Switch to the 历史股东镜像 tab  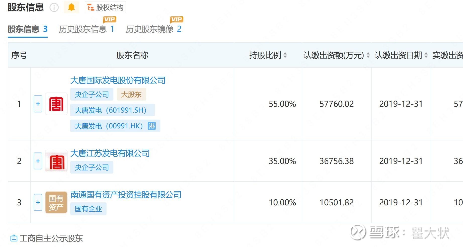tap(153, 29)
